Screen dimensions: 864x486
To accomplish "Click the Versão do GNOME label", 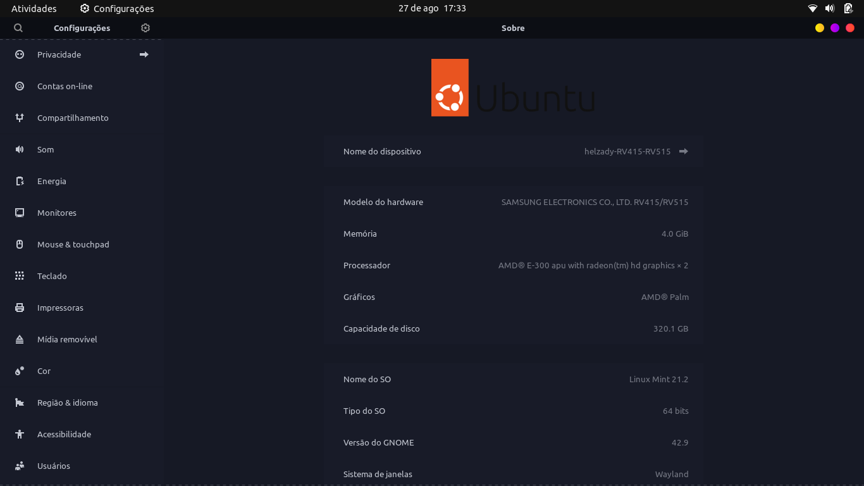I will [x=379, y=442].
